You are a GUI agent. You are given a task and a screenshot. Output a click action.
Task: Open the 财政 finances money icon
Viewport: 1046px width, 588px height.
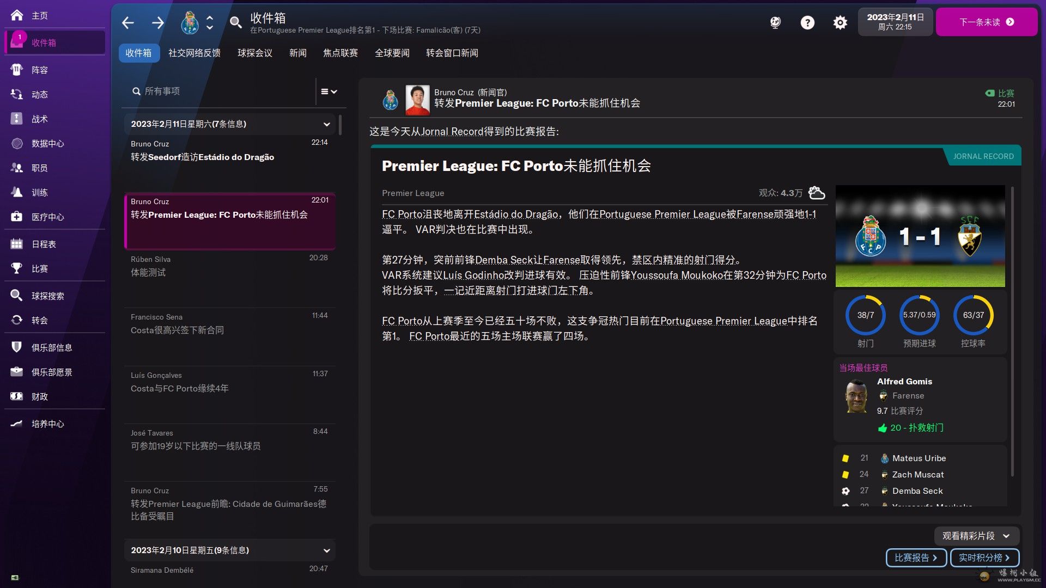17,396
